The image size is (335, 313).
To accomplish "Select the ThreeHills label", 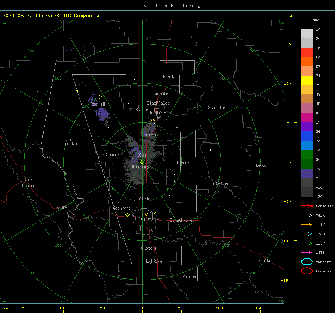I will pos(187,163).
